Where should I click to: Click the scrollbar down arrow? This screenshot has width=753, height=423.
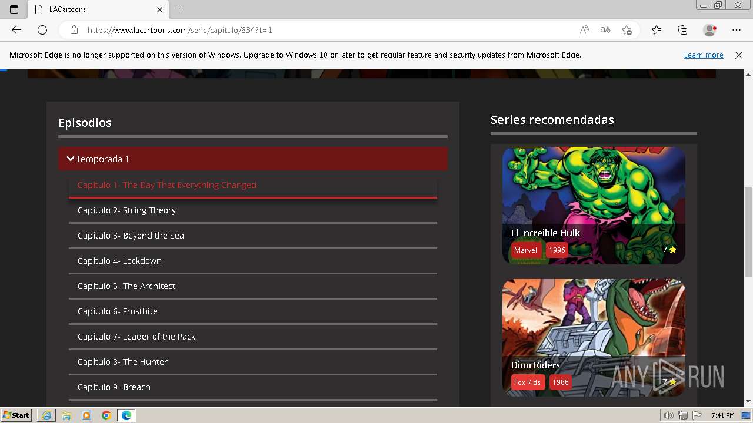click(x=748, y=402)
